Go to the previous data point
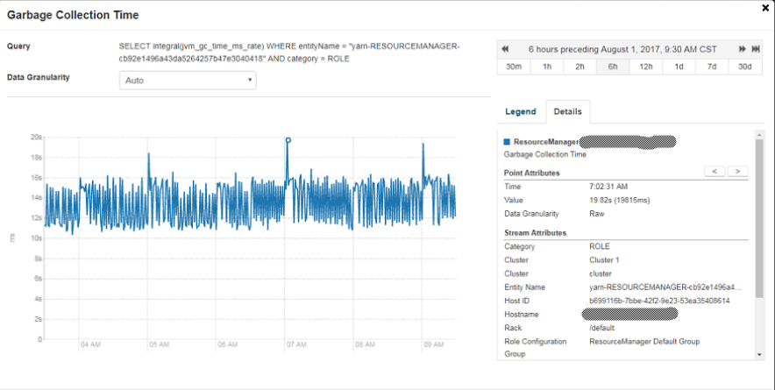 715,171
